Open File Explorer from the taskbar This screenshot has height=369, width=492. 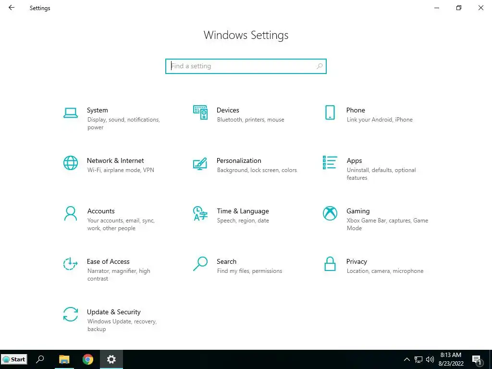pos(64,359)
